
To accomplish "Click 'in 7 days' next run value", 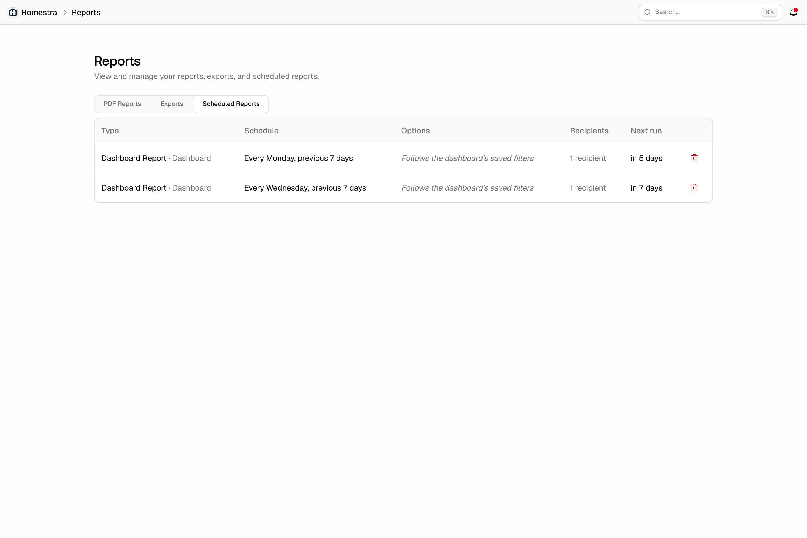I will (x=646, y=188).
